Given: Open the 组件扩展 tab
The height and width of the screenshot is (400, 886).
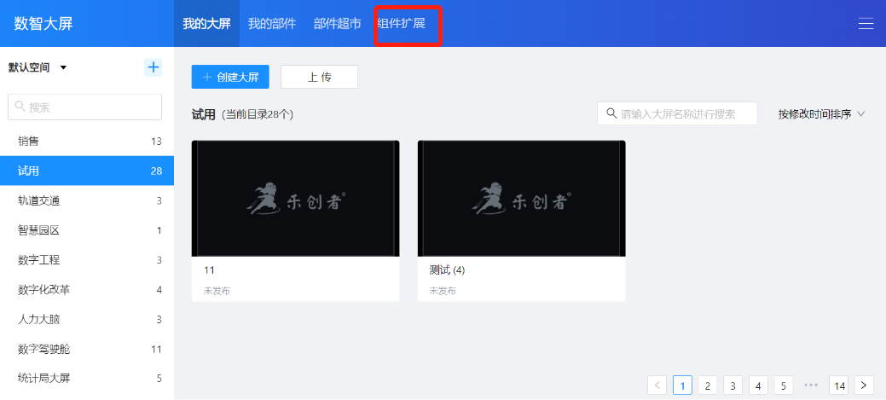Looking at the screenshot, I should (401, 24).
